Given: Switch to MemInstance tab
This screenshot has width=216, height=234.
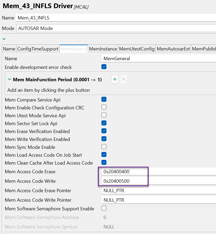Looking at the screenshot, I should point(103,49).
